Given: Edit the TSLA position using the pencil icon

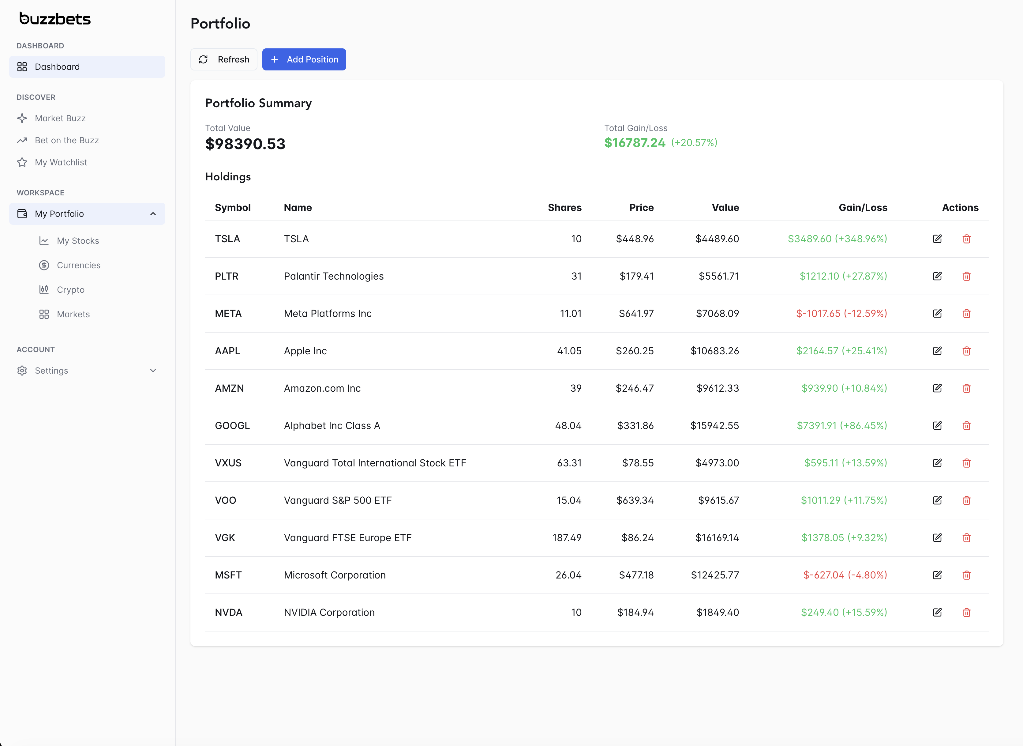Looking at the screenshot, I should (937, 239).
